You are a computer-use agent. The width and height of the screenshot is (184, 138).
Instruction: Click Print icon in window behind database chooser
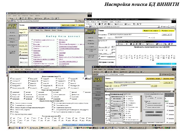[x=56, y=18]
